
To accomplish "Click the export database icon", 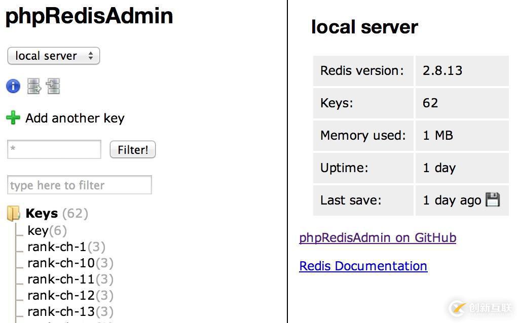I will [34, 86].
